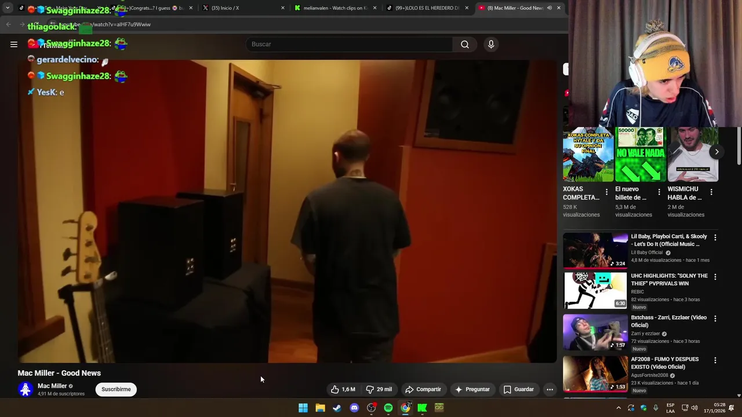Open Discord from the taskbar
742x417 pixels.
coord(354,408)
